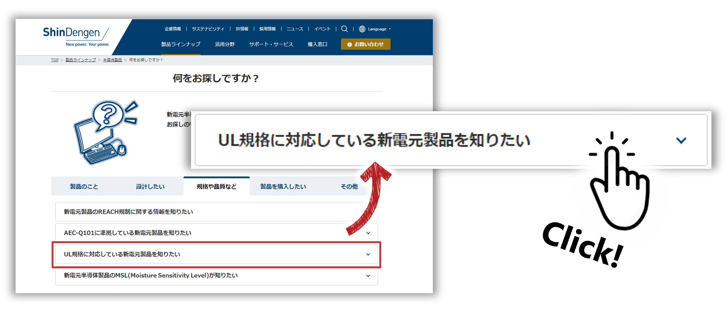
Task: Expand the REACH規制 information row
Action: [x=217, y=212]
